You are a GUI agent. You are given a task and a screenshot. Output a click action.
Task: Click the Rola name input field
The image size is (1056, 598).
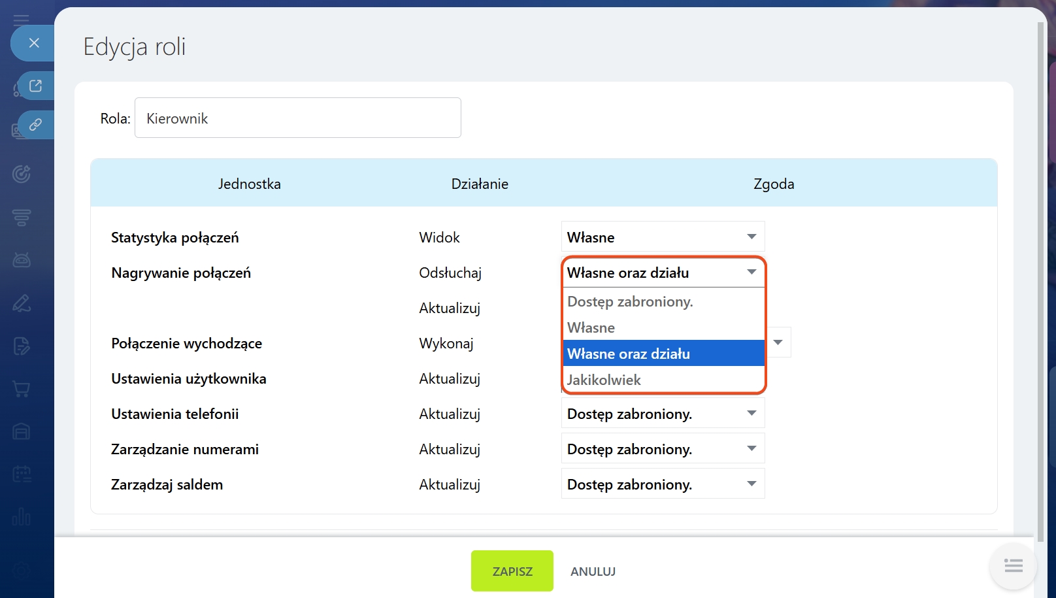pos(297,118)
